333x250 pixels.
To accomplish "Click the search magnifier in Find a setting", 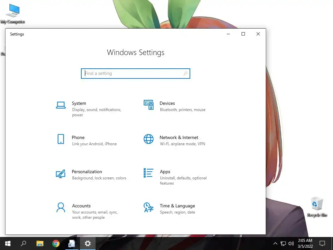I will pyautogui.click(x=185, y=73).
